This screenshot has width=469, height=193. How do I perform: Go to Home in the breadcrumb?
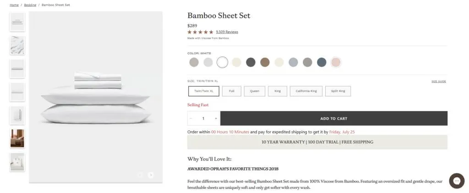point(14,5)
